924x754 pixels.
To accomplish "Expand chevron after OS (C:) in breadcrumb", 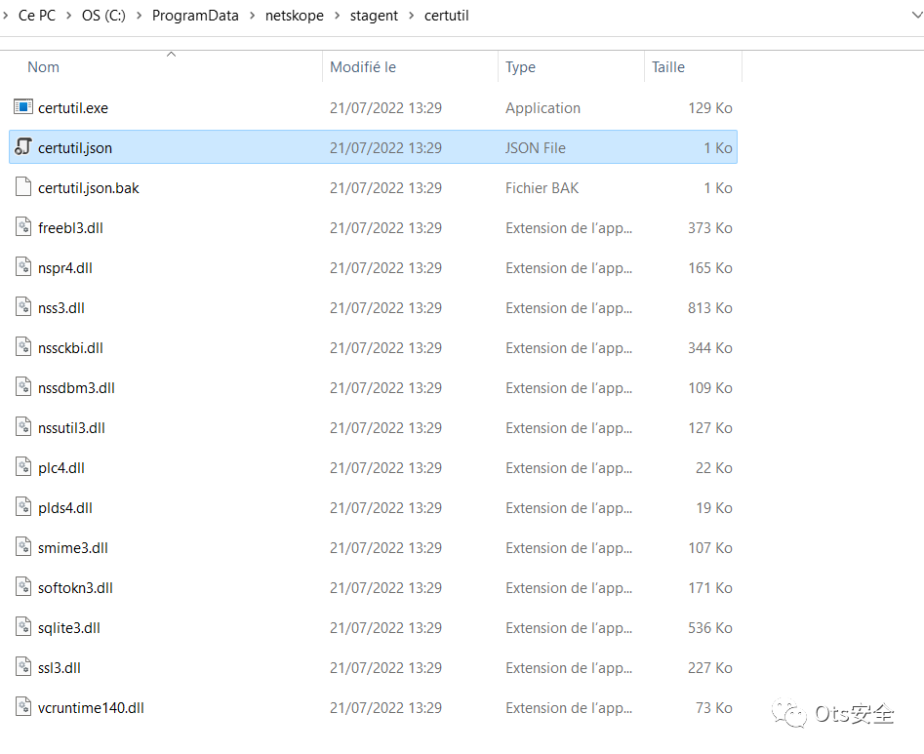I will point(140,16).
